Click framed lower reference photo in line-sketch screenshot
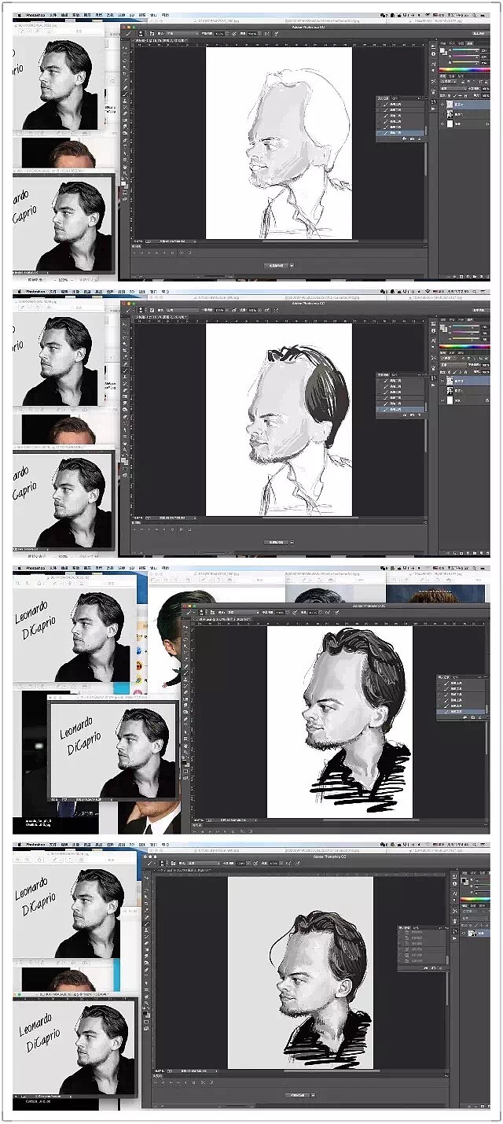The width and height of the screenshot is (503, 1124). pyautogui.click(x=63, y=225)
